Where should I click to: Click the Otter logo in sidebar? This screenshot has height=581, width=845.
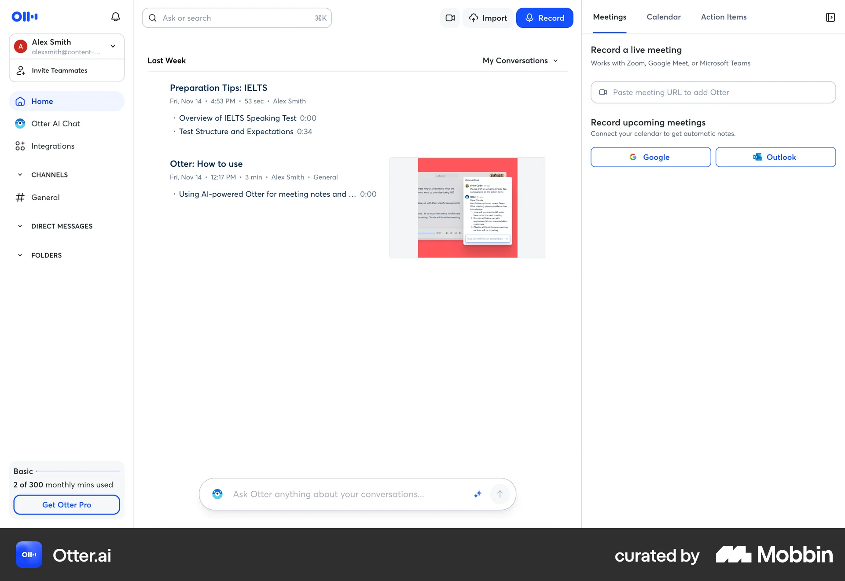tap(25, 17)
